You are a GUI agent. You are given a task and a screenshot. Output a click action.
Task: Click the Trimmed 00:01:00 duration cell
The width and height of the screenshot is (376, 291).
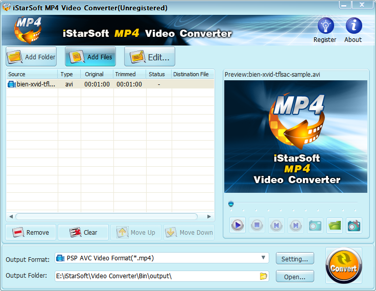click(129, 84)
